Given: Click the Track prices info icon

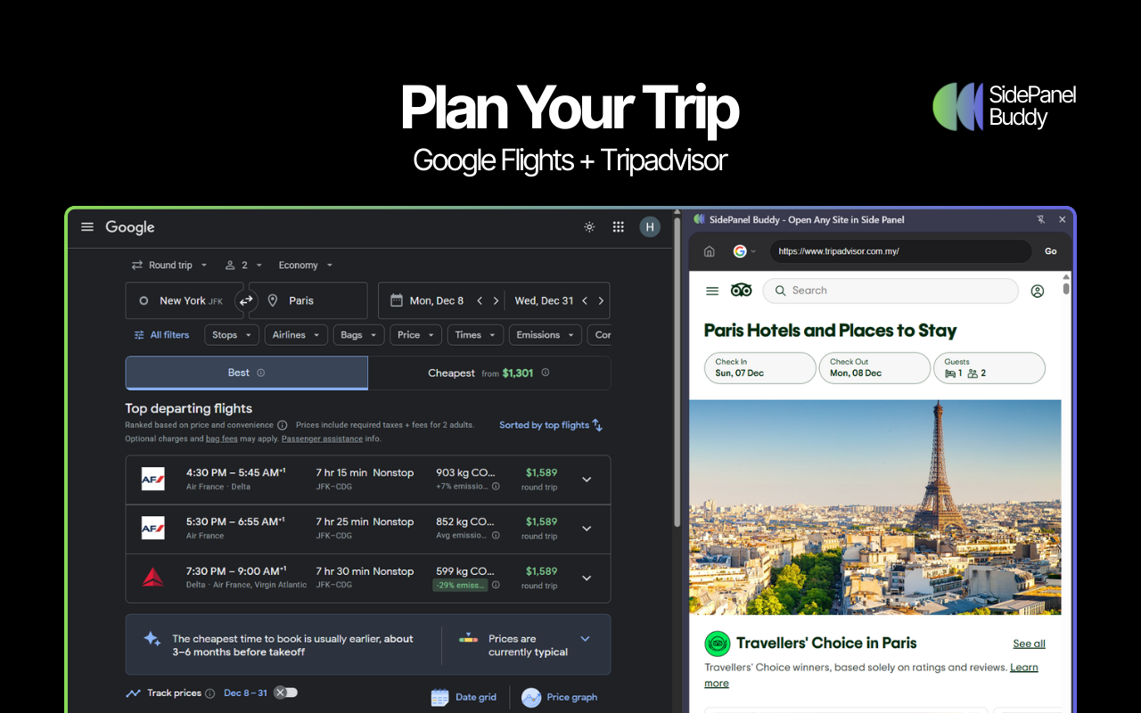Looking at the screenshot, I should pyautogui.click(x=210, y=693).
